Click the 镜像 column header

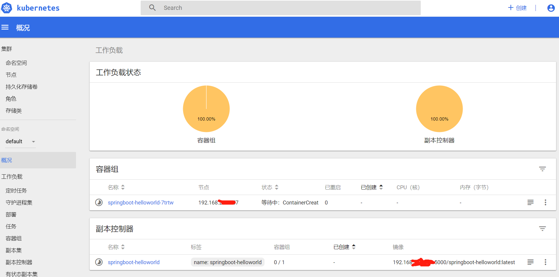[398, 247]
